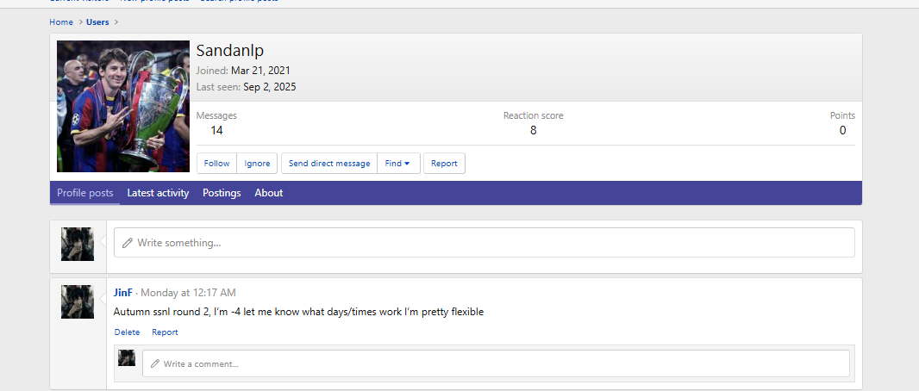Open the Users breadcrumb link
The width and height of the screenshot is (919, 391).
[97, 22]
